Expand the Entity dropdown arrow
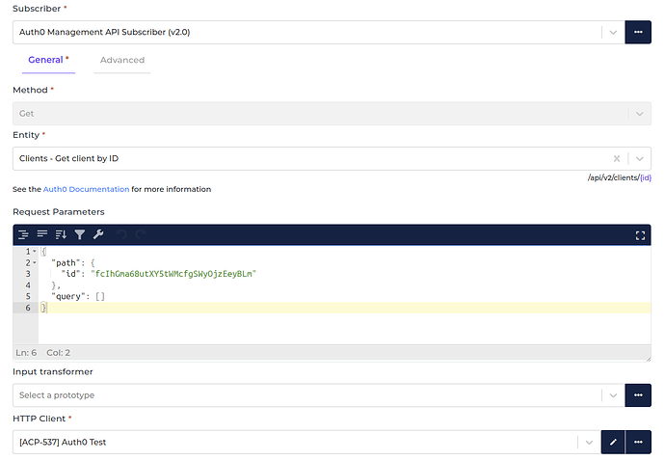This screenshot has width=665, height=460. tap(640, 159)
